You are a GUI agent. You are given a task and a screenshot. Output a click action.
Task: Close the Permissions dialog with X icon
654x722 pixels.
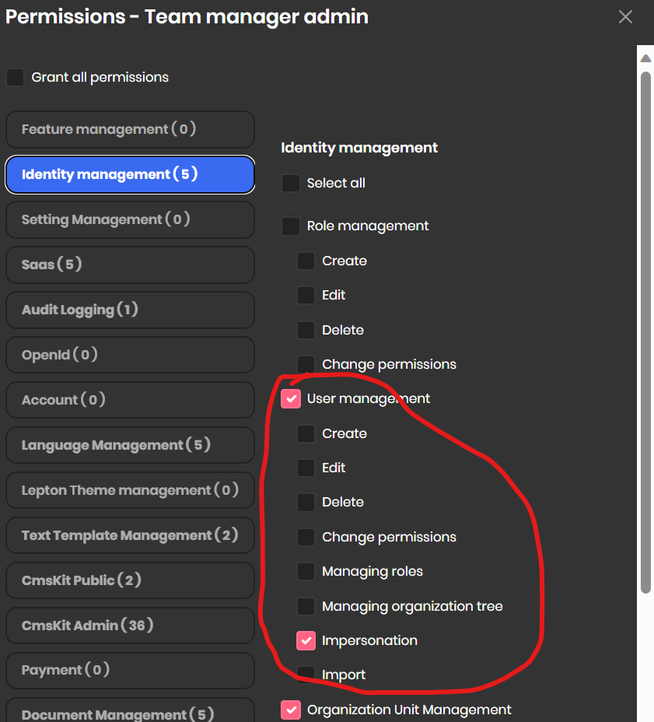625,17
